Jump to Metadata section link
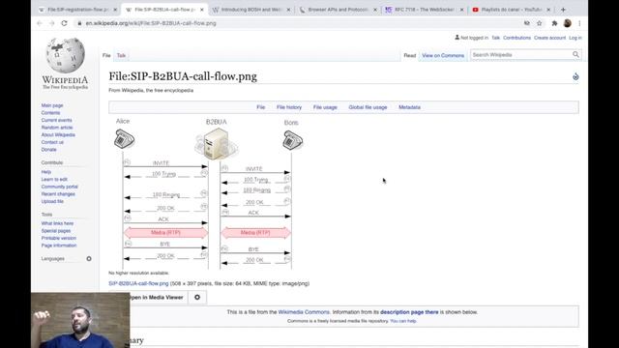 (409, 107)
